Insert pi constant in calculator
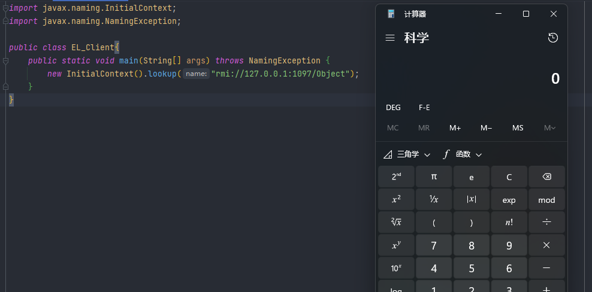This screenshot has height=292, width=592. [434, 177]
